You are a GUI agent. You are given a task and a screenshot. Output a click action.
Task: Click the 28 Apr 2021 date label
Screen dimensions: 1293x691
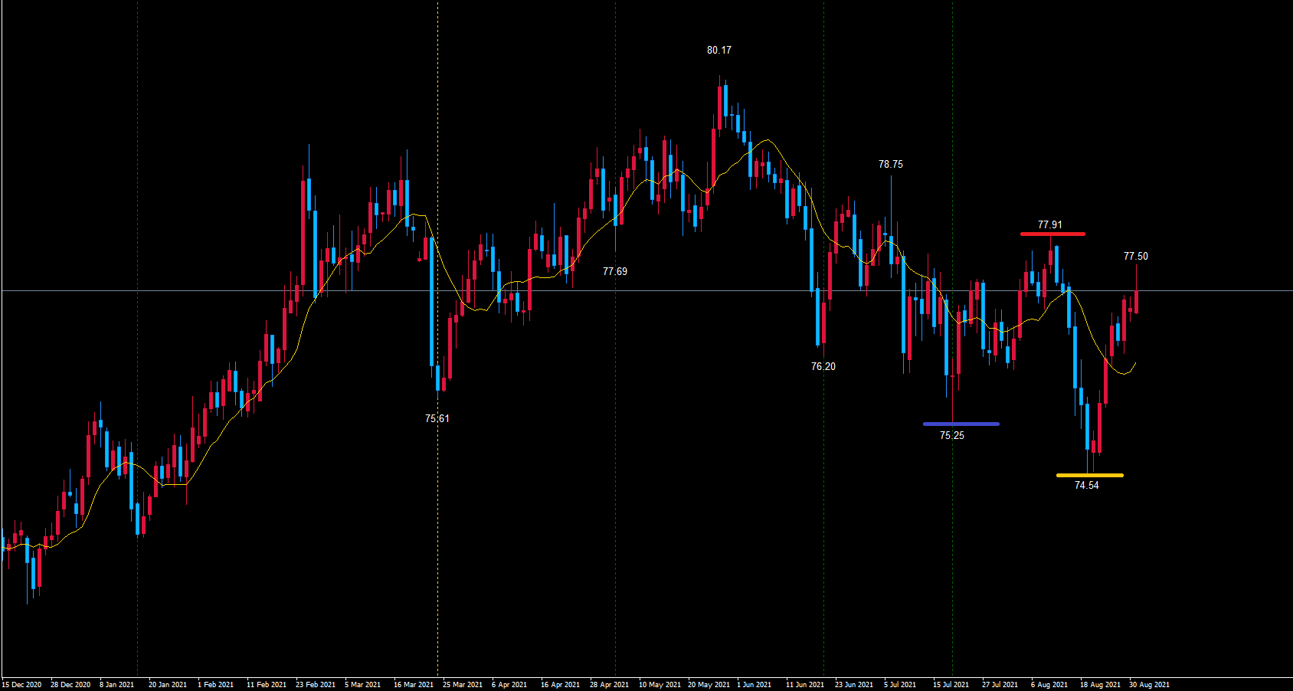[x=609, y=685]
